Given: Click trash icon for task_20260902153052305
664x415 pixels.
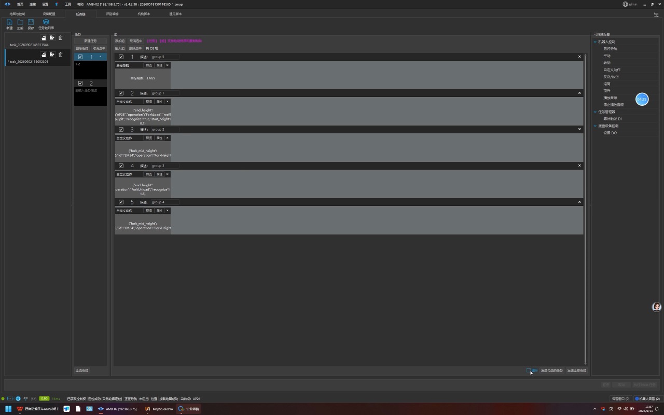Looking at the screenshot, I should (60, 54).
